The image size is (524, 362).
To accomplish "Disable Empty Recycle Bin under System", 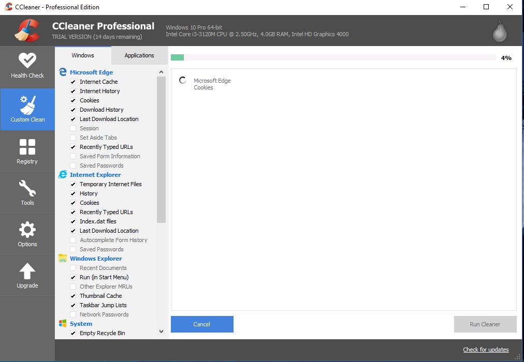I will click(74, 333).
